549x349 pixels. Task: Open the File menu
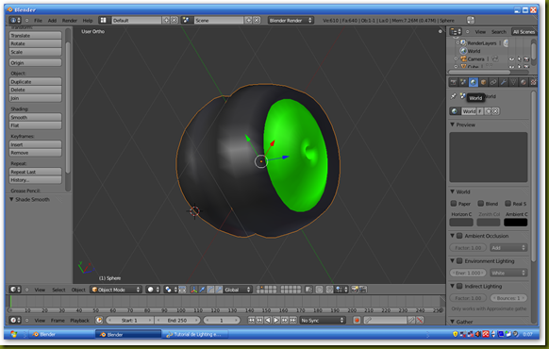pos(38,21)
